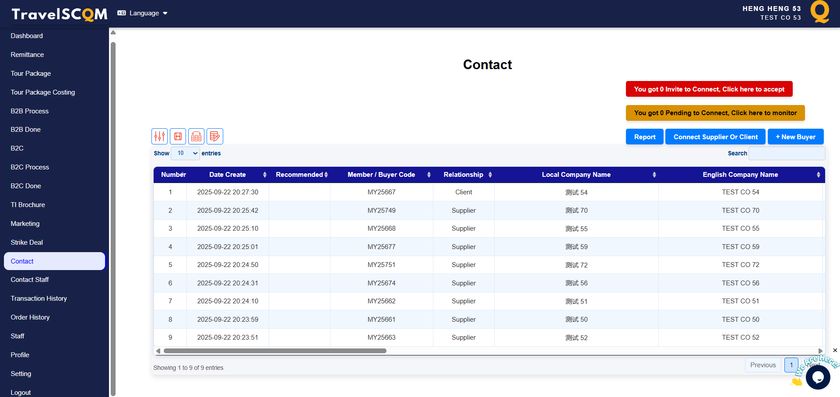The height and width of the screenshot is (397, 840).
Task: Open the live chat bubble widget
Action: click(817, 377)
